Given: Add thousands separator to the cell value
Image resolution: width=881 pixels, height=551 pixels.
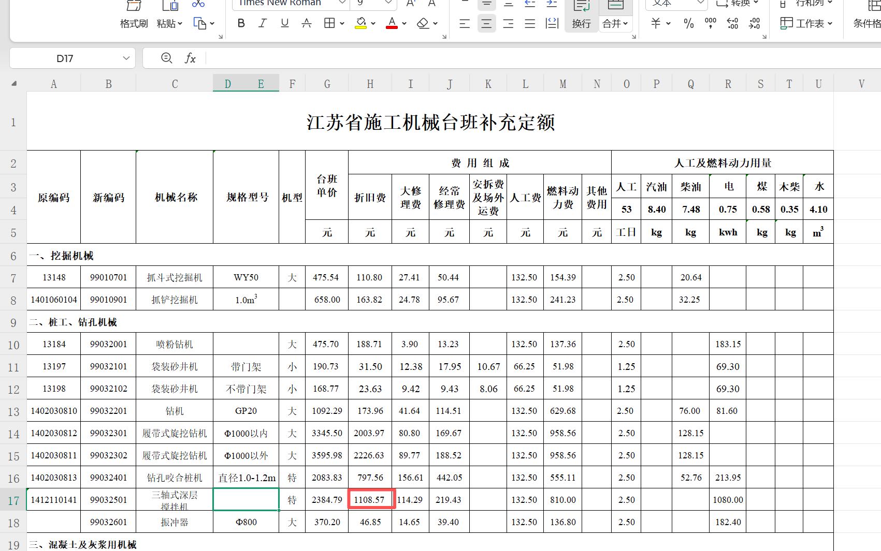Looking at the screenshot, I should (710, 23).
